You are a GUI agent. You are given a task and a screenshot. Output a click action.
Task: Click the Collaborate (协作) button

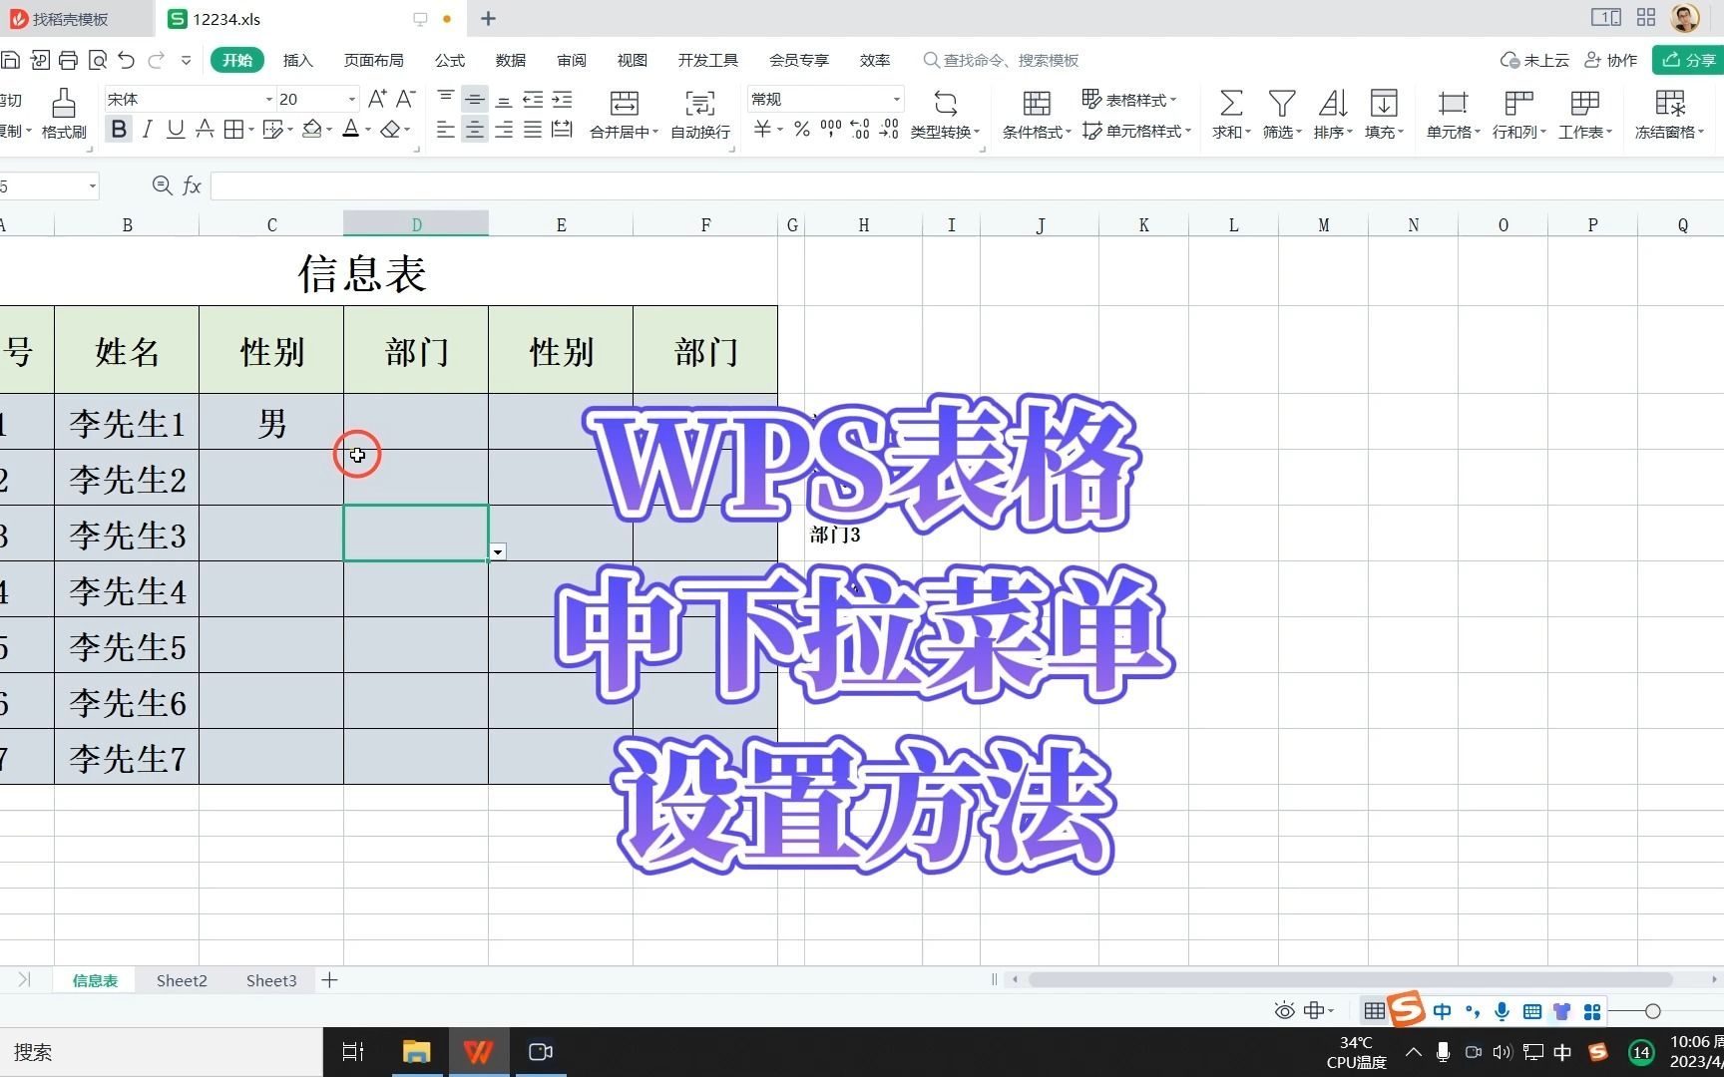[1611, 60]
